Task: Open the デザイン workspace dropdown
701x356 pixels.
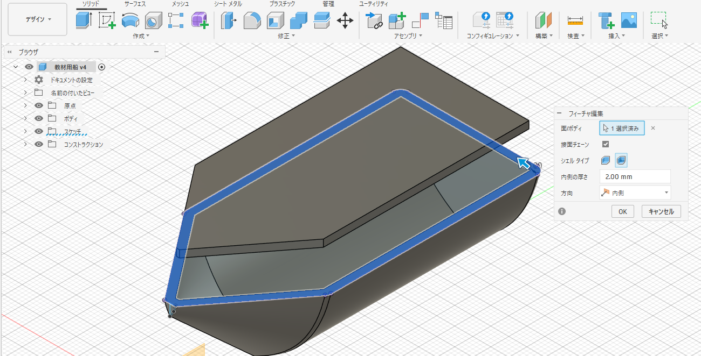Action: point(38,19)
